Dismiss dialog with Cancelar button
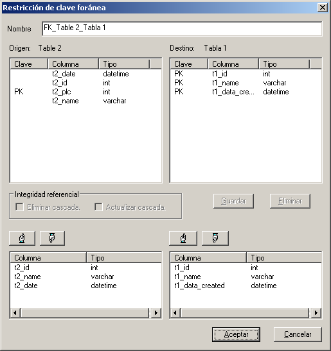Viewport: 331px width, 351px height. coord(298,334)
